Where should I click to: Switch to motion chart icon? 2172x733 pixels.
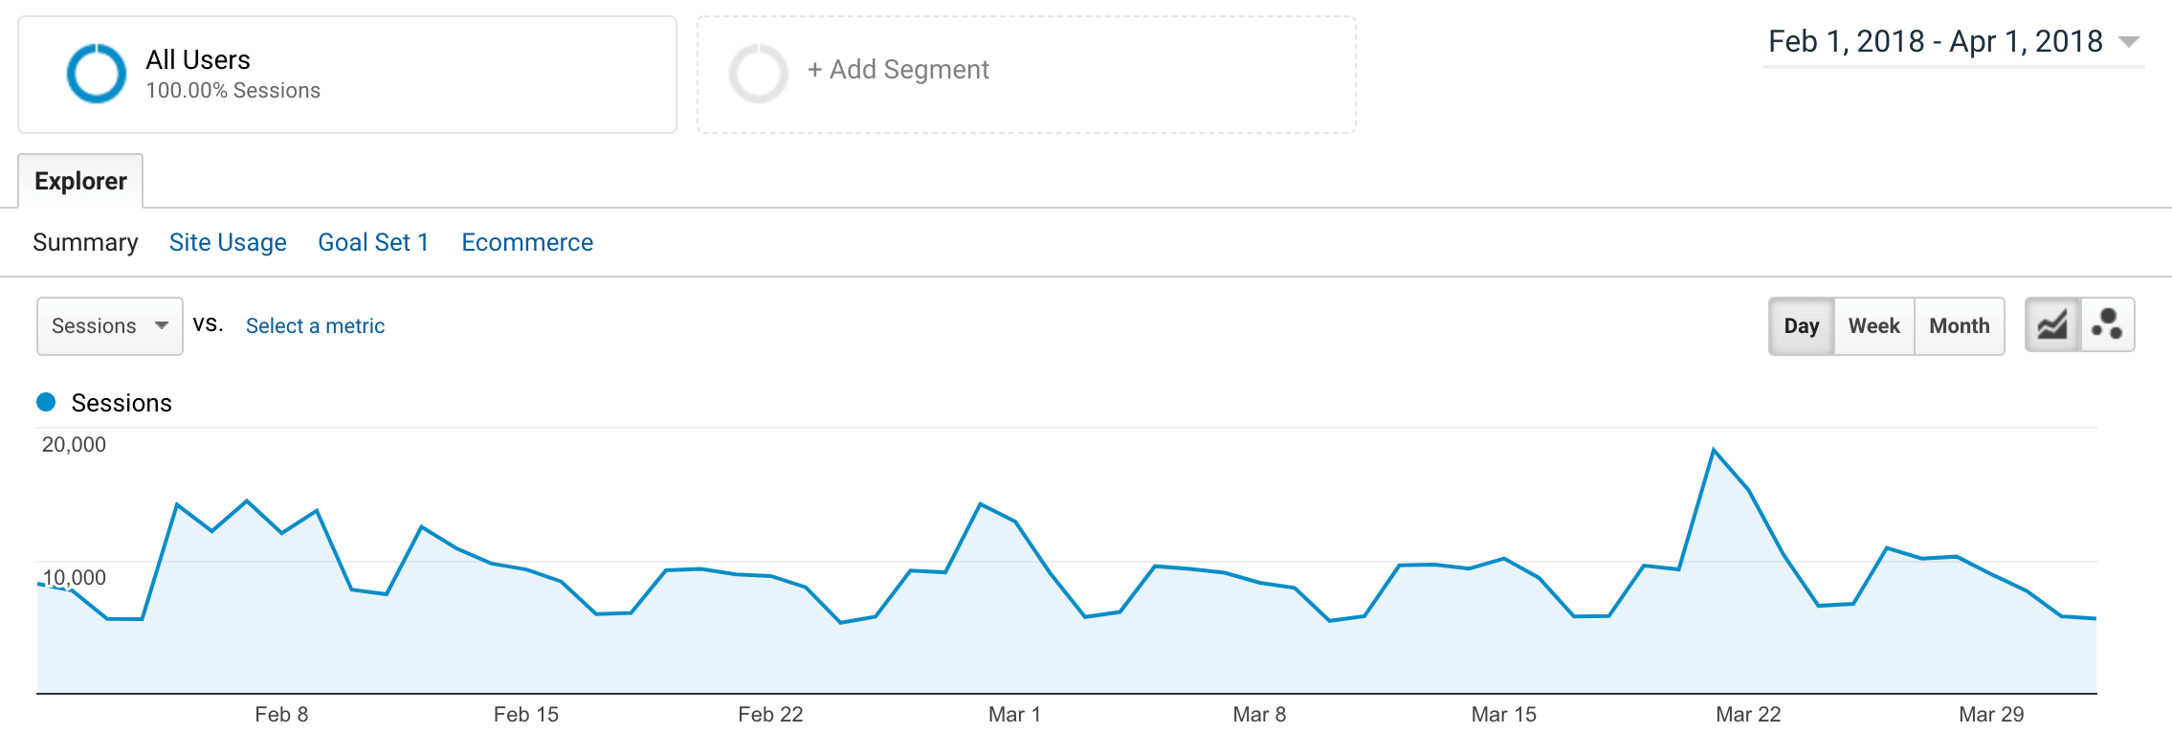2107,325
